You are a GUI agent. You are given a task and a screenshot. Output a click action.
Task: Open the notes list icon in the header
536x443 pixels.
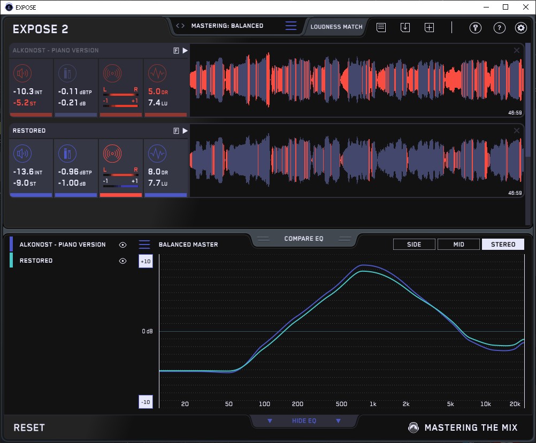click(x=381, y=27)
